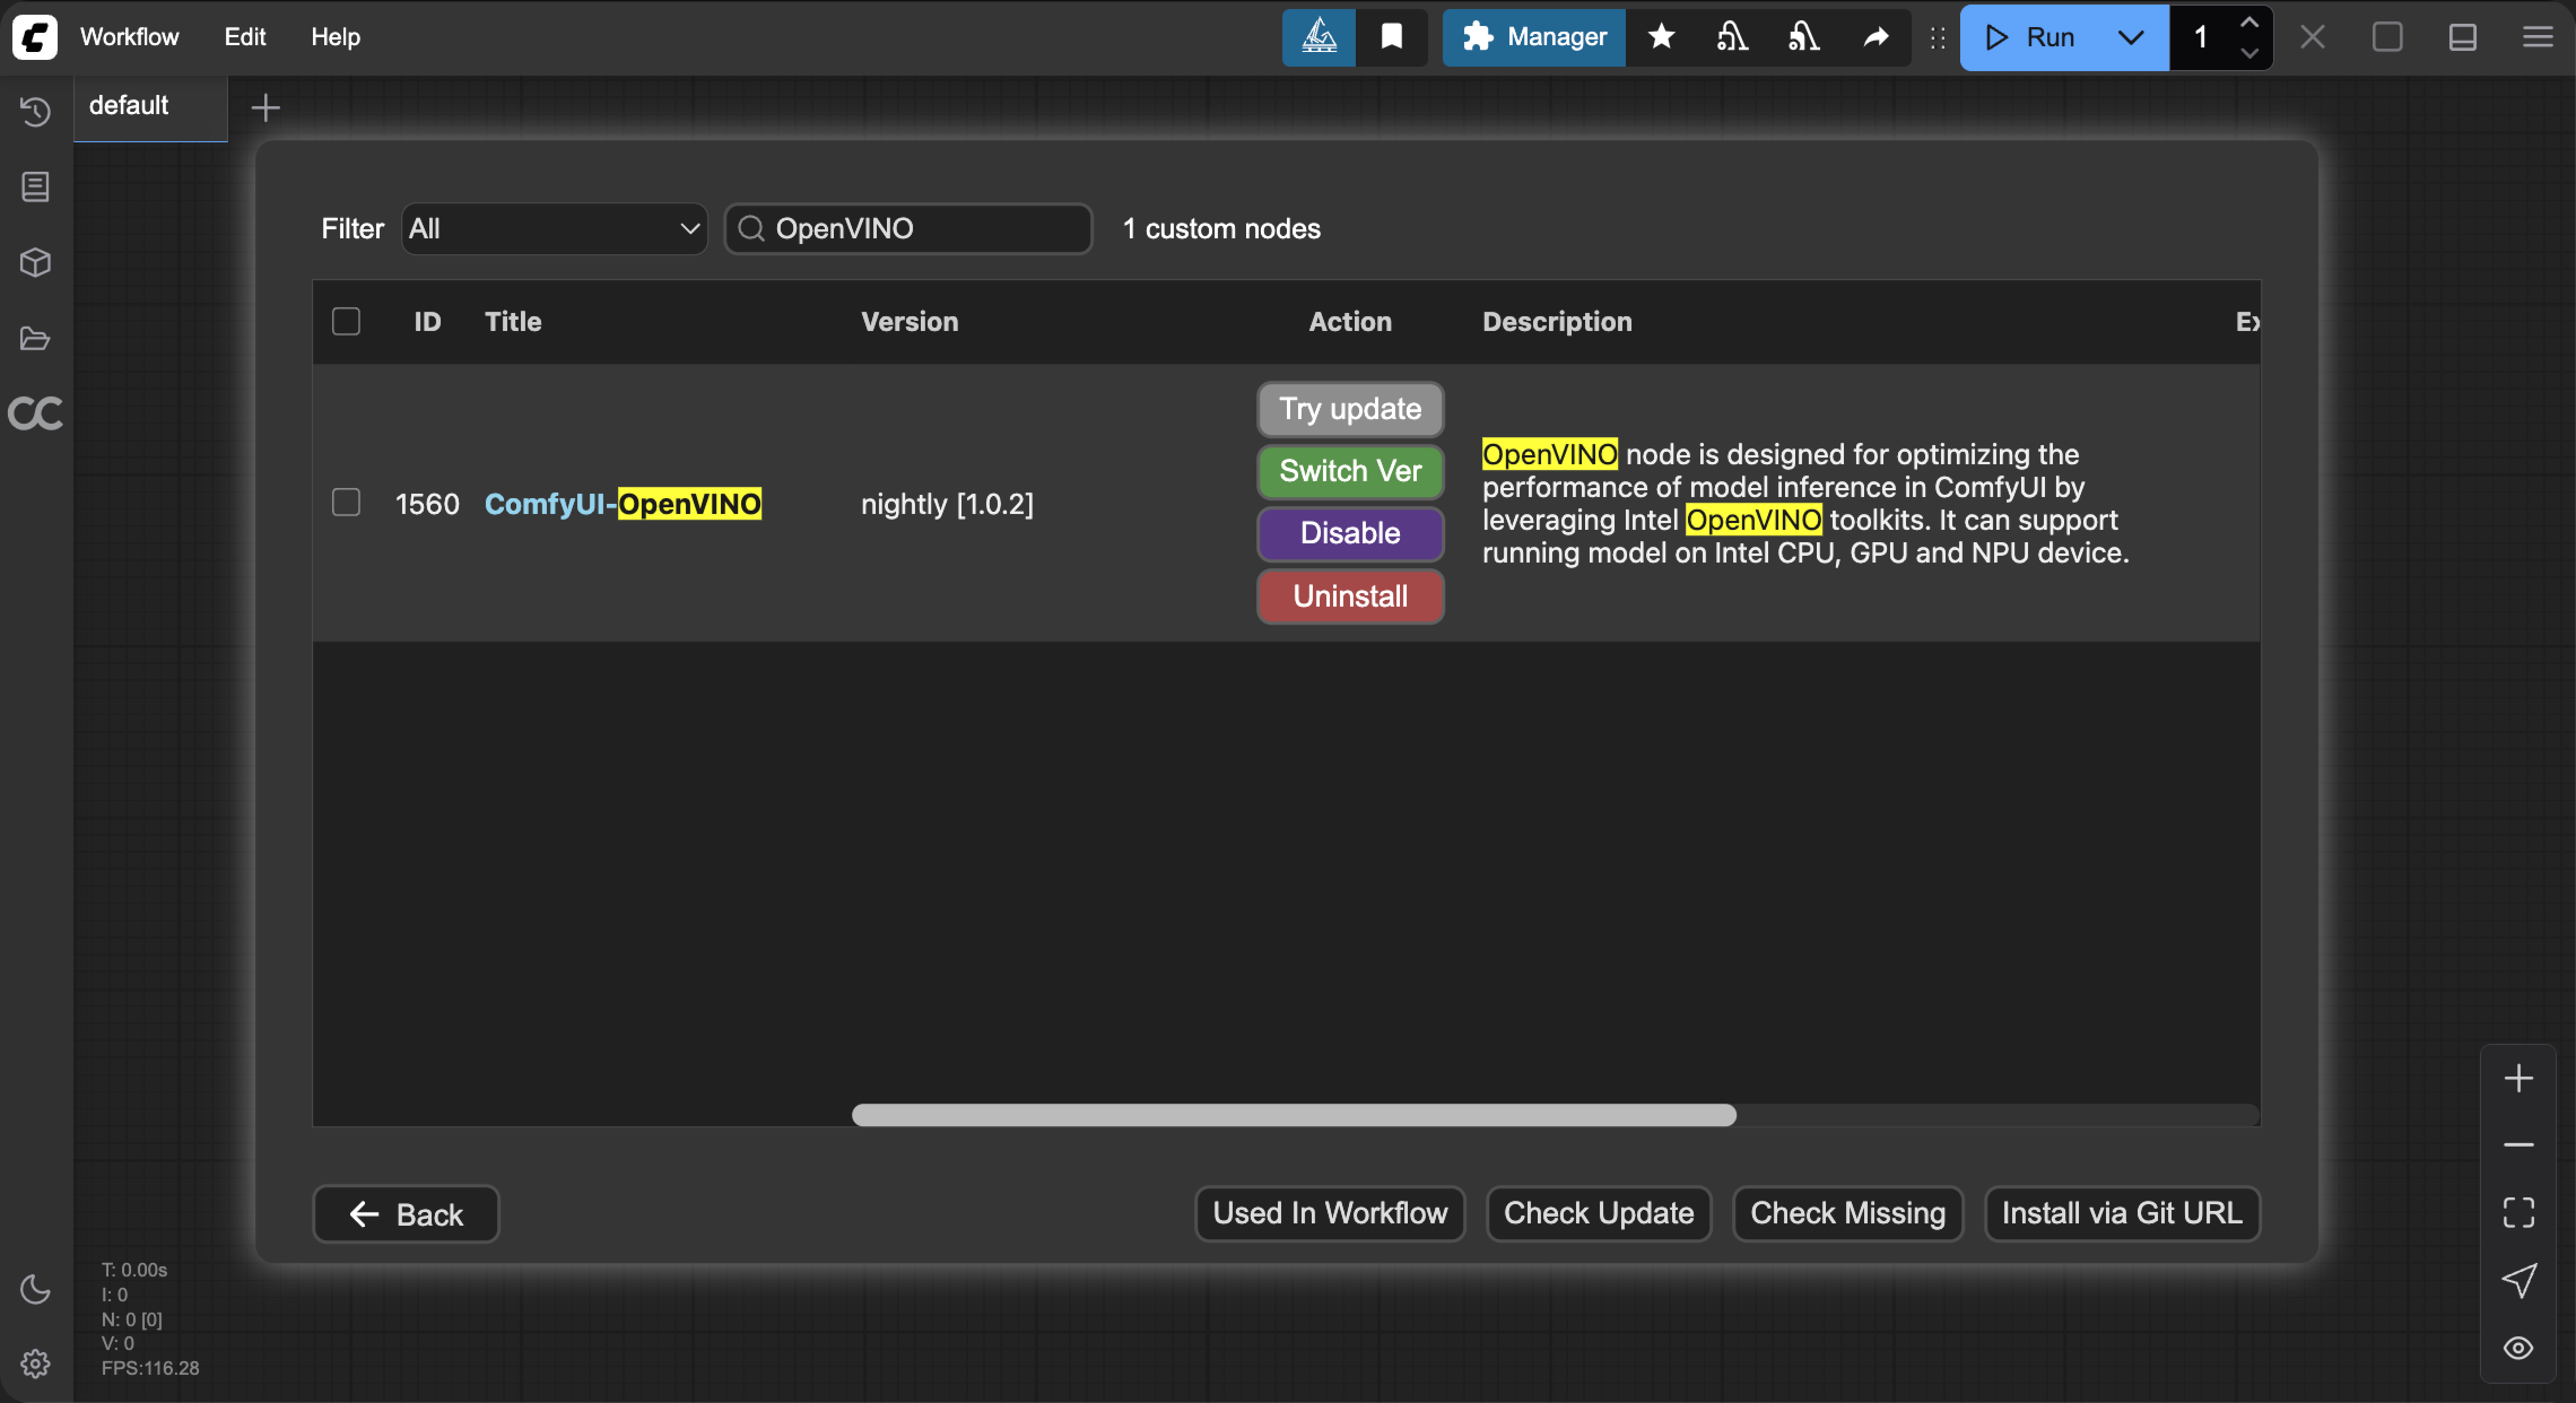The width and height of the screenshot is (2576, 1403).
Task: Click fit view icon in canvas controls
Action: [x=2518, y=1213]
